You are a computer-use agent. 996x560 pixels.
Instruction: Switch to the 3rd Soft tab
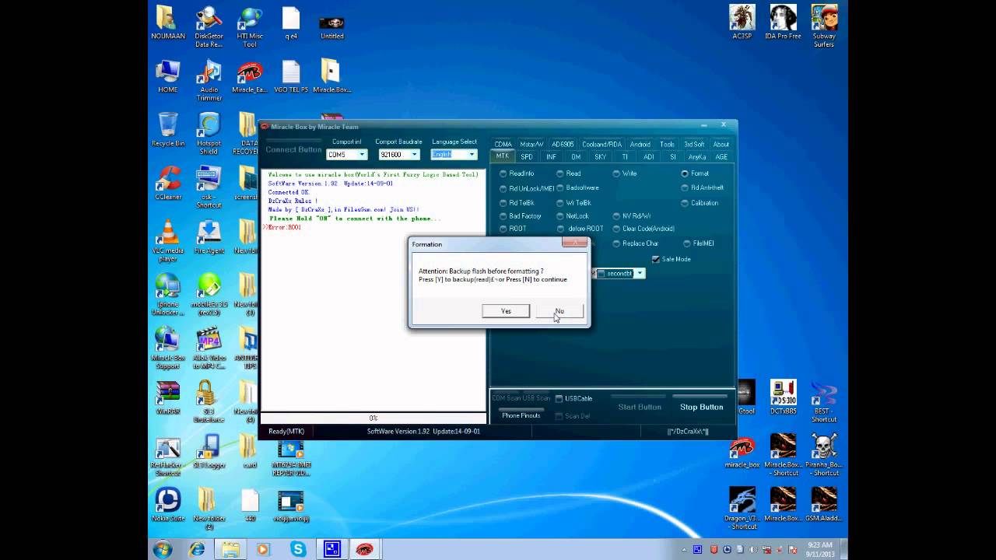694,144
